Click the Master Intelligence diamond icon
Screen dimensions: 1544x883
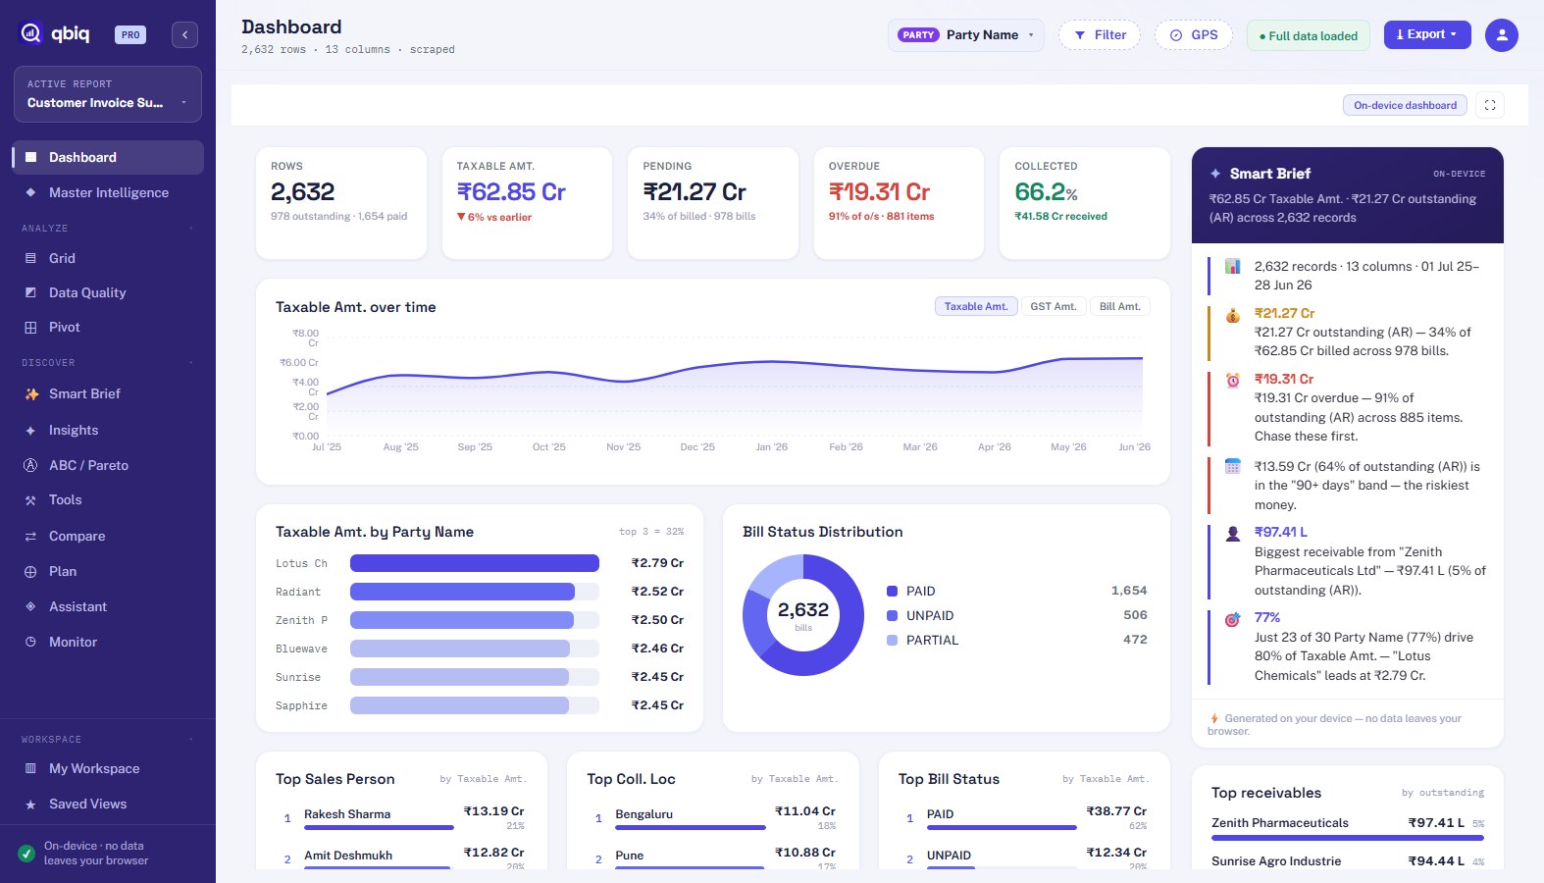[30, 192]
